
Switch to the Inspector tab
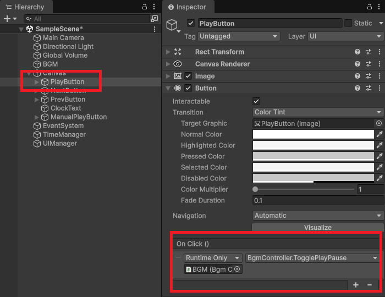(x=186, y=7)
